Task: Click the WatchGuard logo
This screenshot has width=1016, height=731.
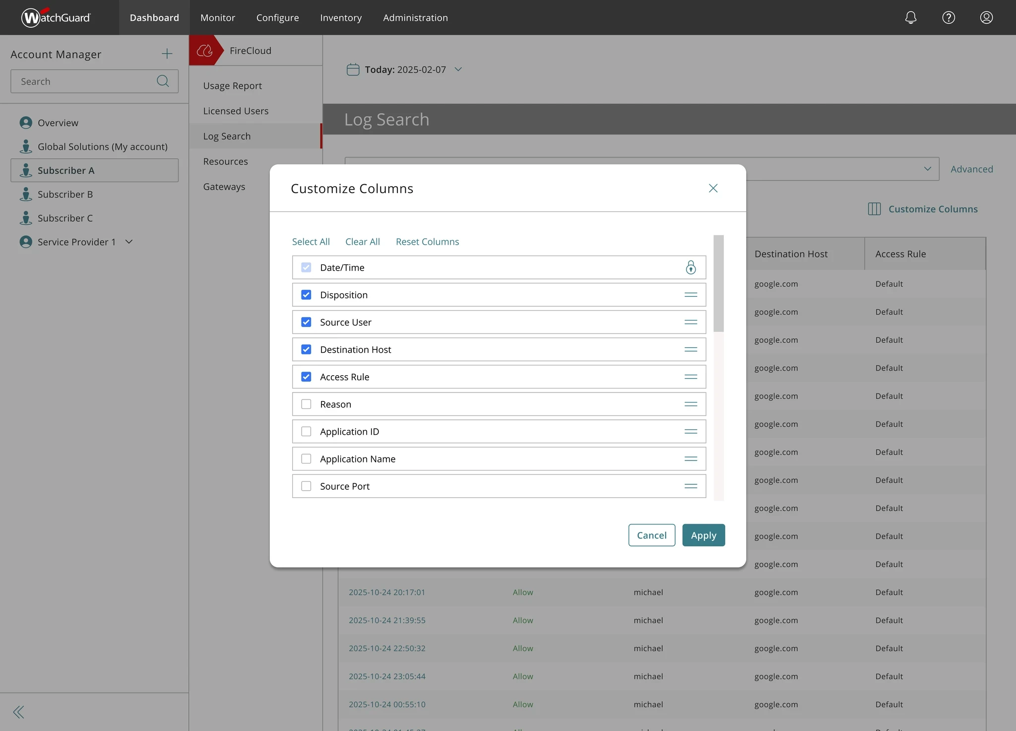Action: click(56, 17)
